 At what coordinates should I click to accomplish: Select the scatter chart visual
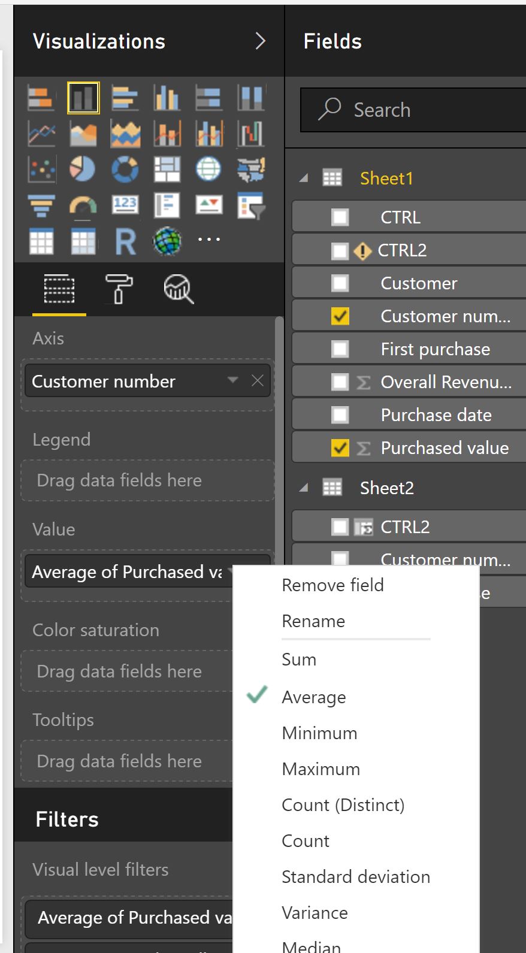coord(41,170)
